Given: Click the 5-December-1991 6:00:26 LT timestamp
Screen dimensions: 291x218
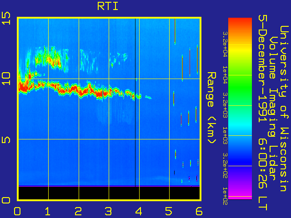Looking at the screenshot, I should point(263,113).
